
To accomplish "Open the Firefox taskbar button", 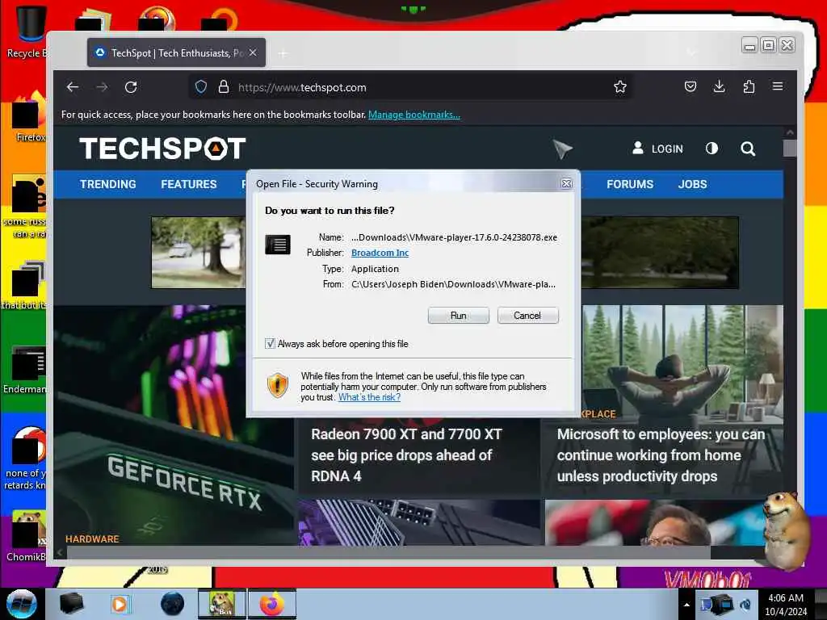I will pyautogui.click(x=271, y=604).
